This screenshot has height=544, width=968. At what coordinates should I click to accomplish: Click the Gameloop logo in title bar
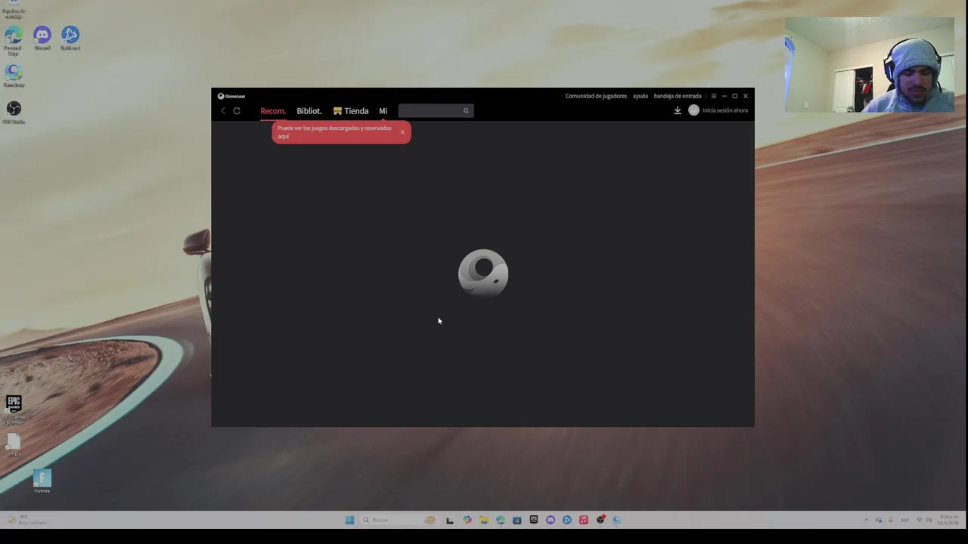coord(231,96)
